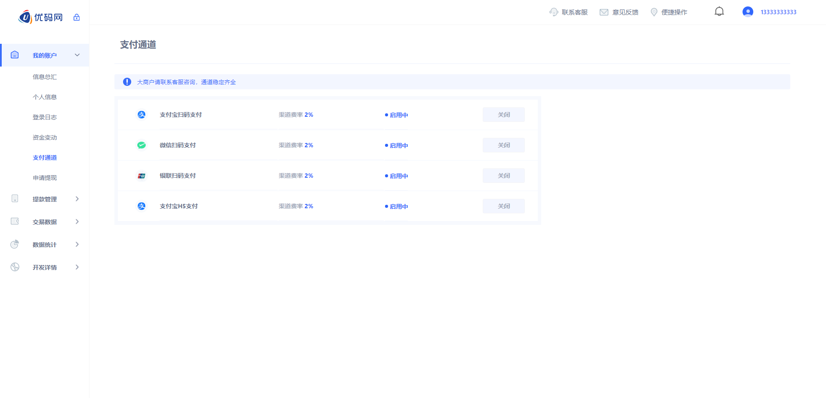This screenshot has width=826, height=398.
Task: Open 信息总汇 in the sidebar
Action: click(45, 77)
